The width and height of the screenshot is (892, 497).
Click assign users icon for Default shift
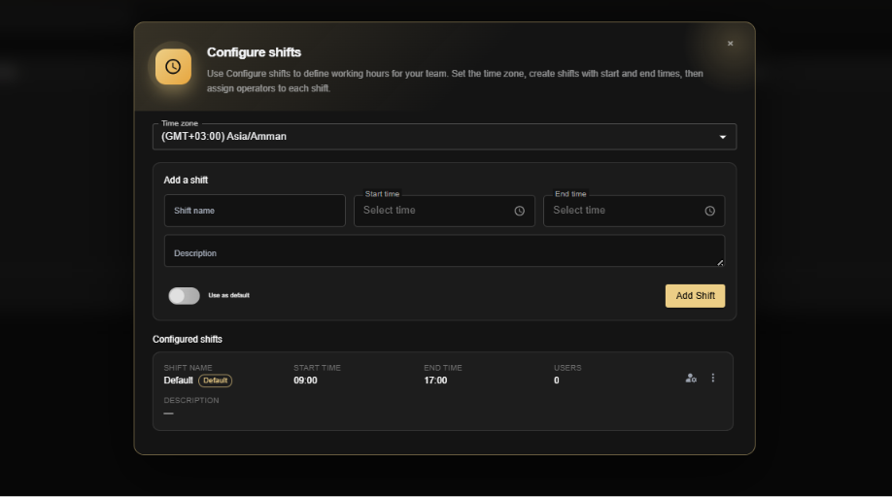coord(691,379)
